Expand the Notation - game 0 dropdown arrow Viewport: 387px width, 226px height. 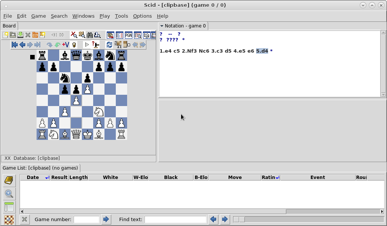[x=162, y=26]
